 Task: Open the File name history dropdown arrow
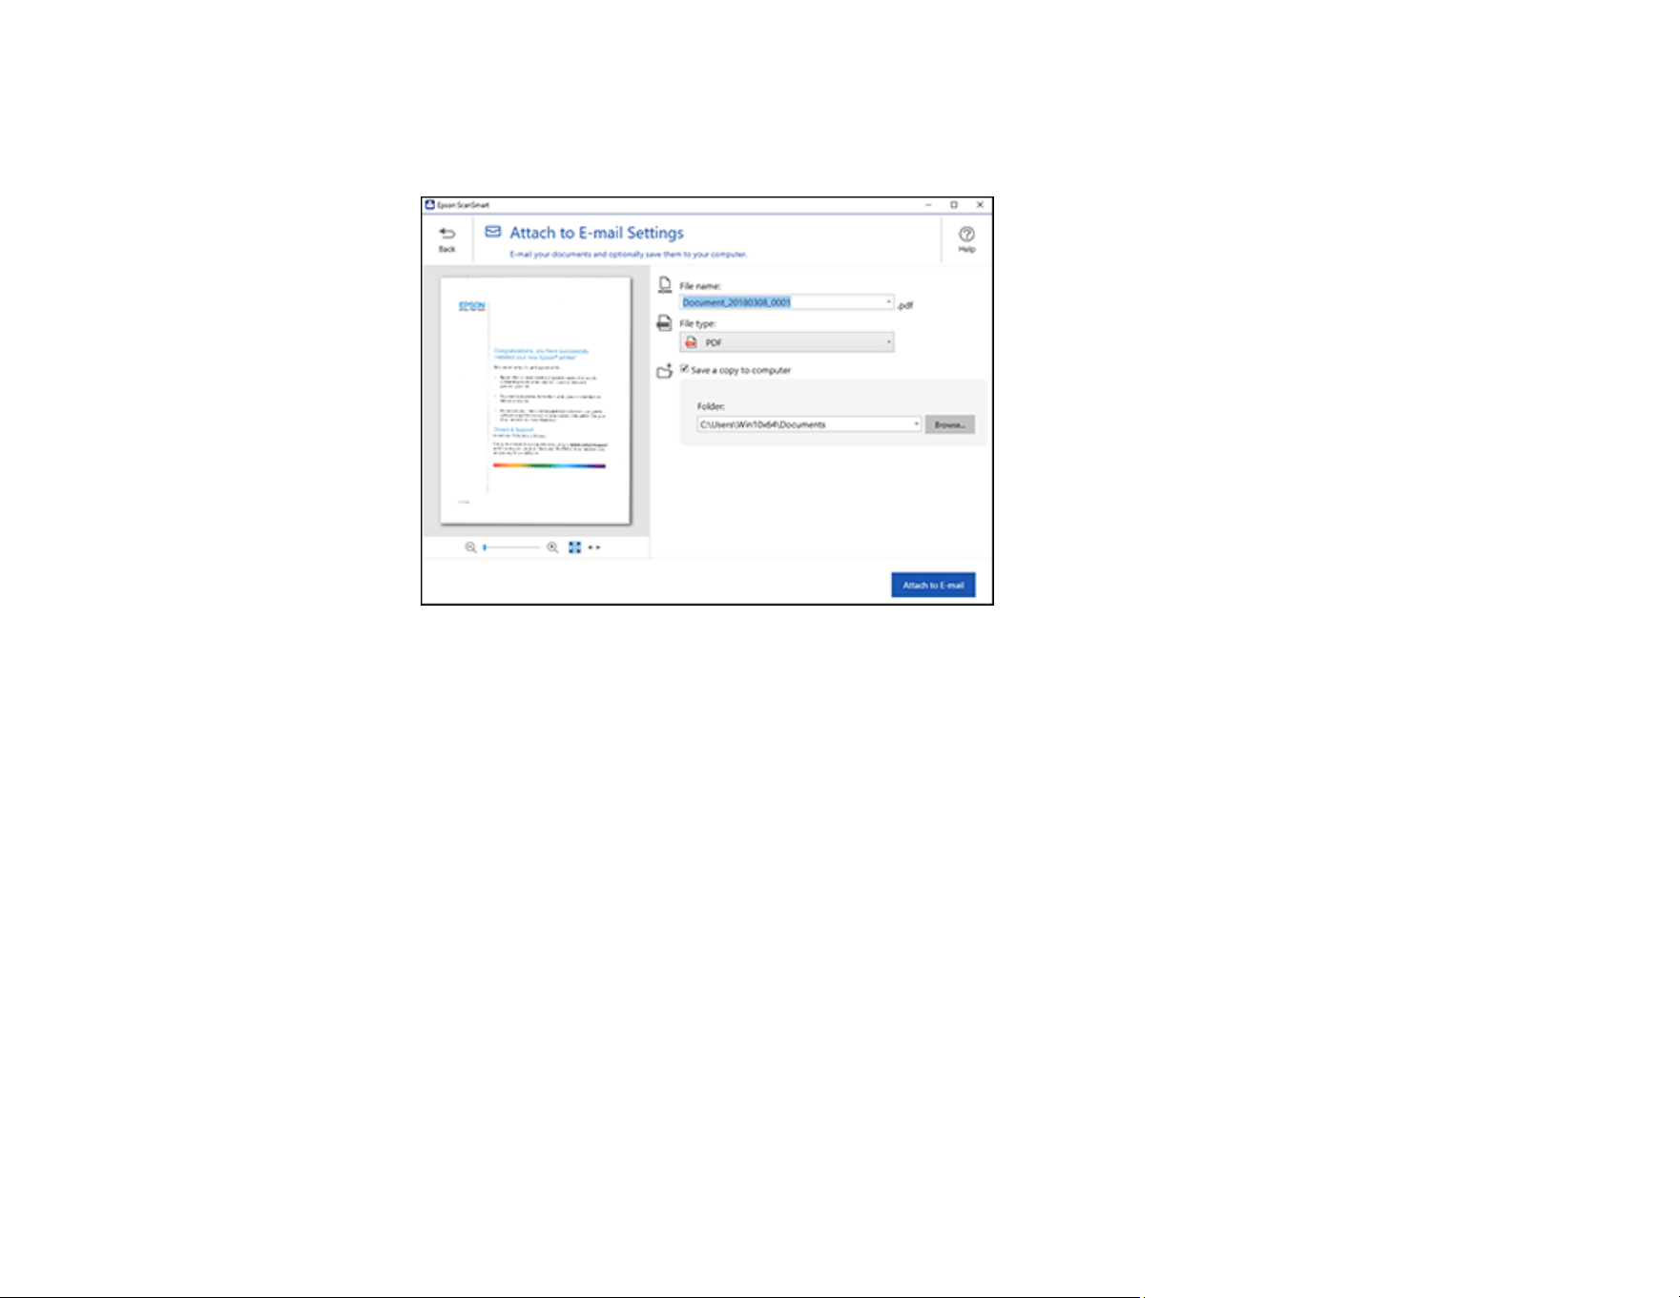(889, 302)
